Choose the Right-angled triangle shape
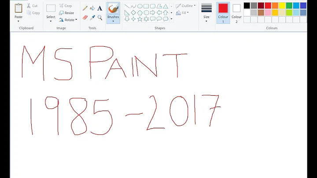This screenshot has width=317, height=178. (x=127, y=13)
